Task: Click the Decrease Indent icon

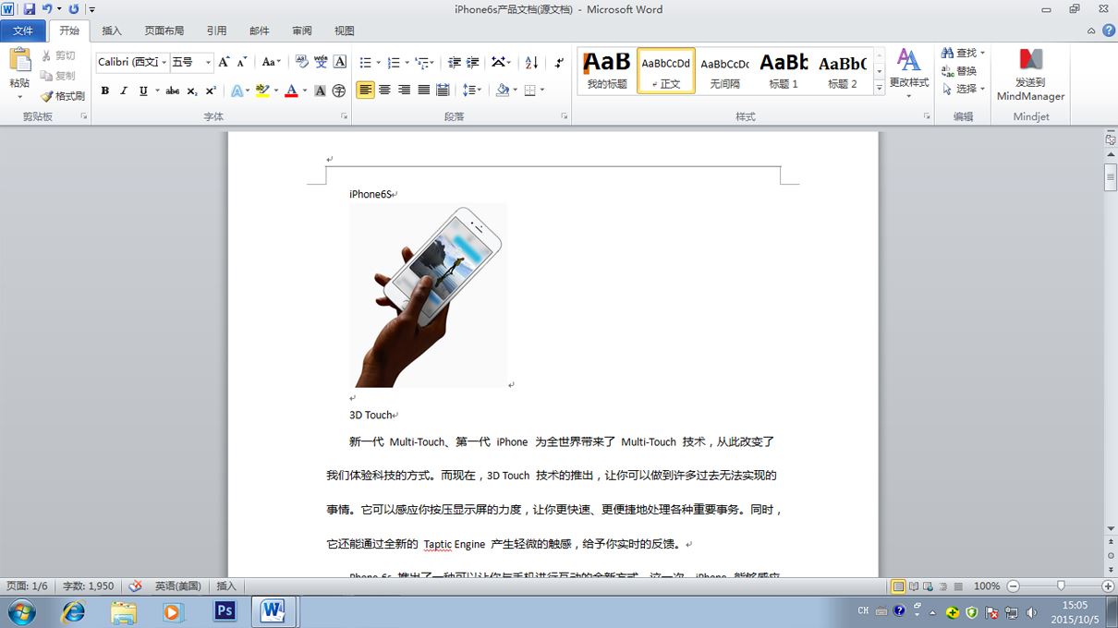Action: point(454,62)
